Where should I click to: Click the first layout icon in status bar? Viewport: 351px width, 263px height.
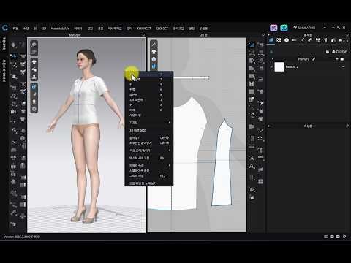[x=326, y=237]
